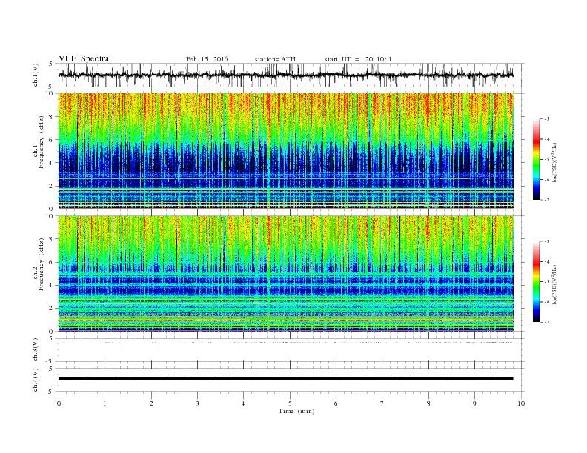Click the "-5" tick on ch.1 color bar
Viewport: 587px width, 453px height.
[547, 160]
